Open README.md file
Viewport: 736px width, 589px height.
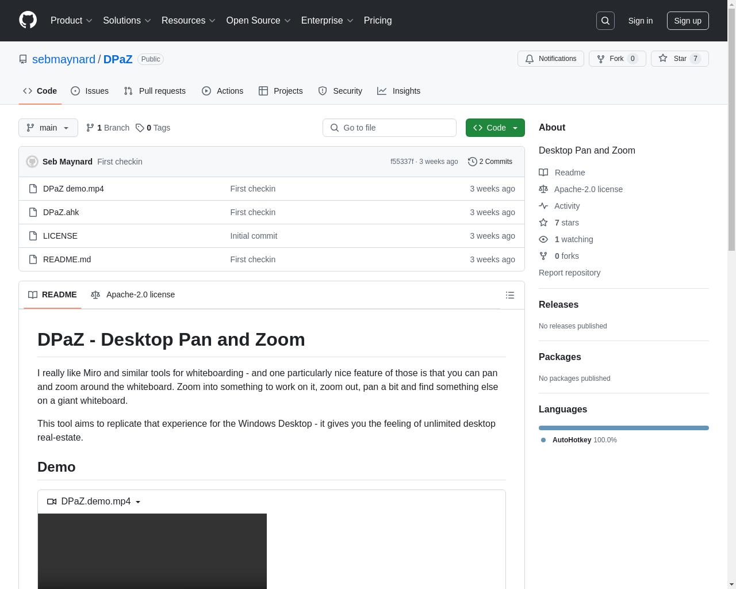pyautogui.click(x=67, y=259)
